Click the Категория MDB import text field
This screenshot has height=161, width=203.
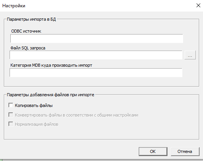(x=96, y=72)
